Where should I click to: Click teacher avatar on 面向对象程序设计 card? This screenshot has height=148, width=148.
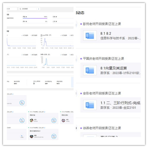click(x=32, y=136)
